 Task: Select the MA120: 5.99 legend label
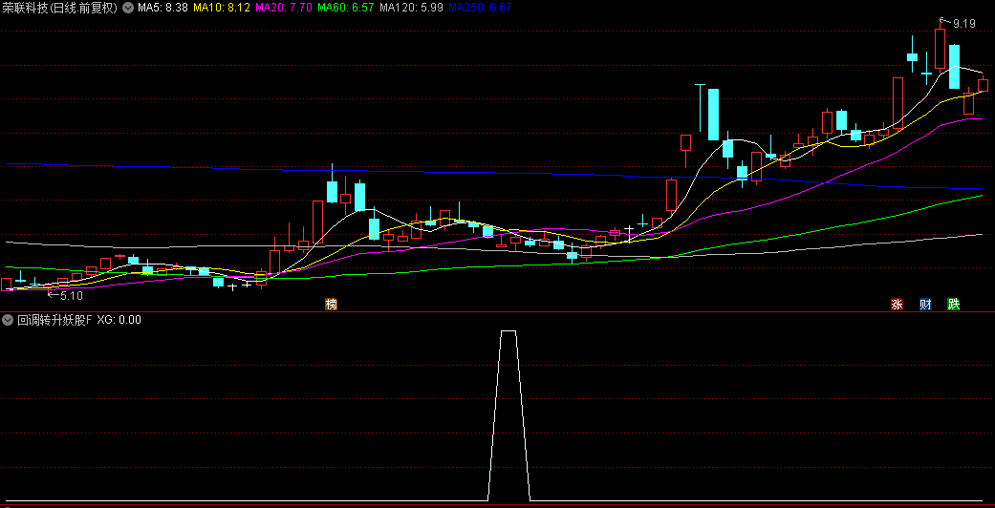click(411, 8)
